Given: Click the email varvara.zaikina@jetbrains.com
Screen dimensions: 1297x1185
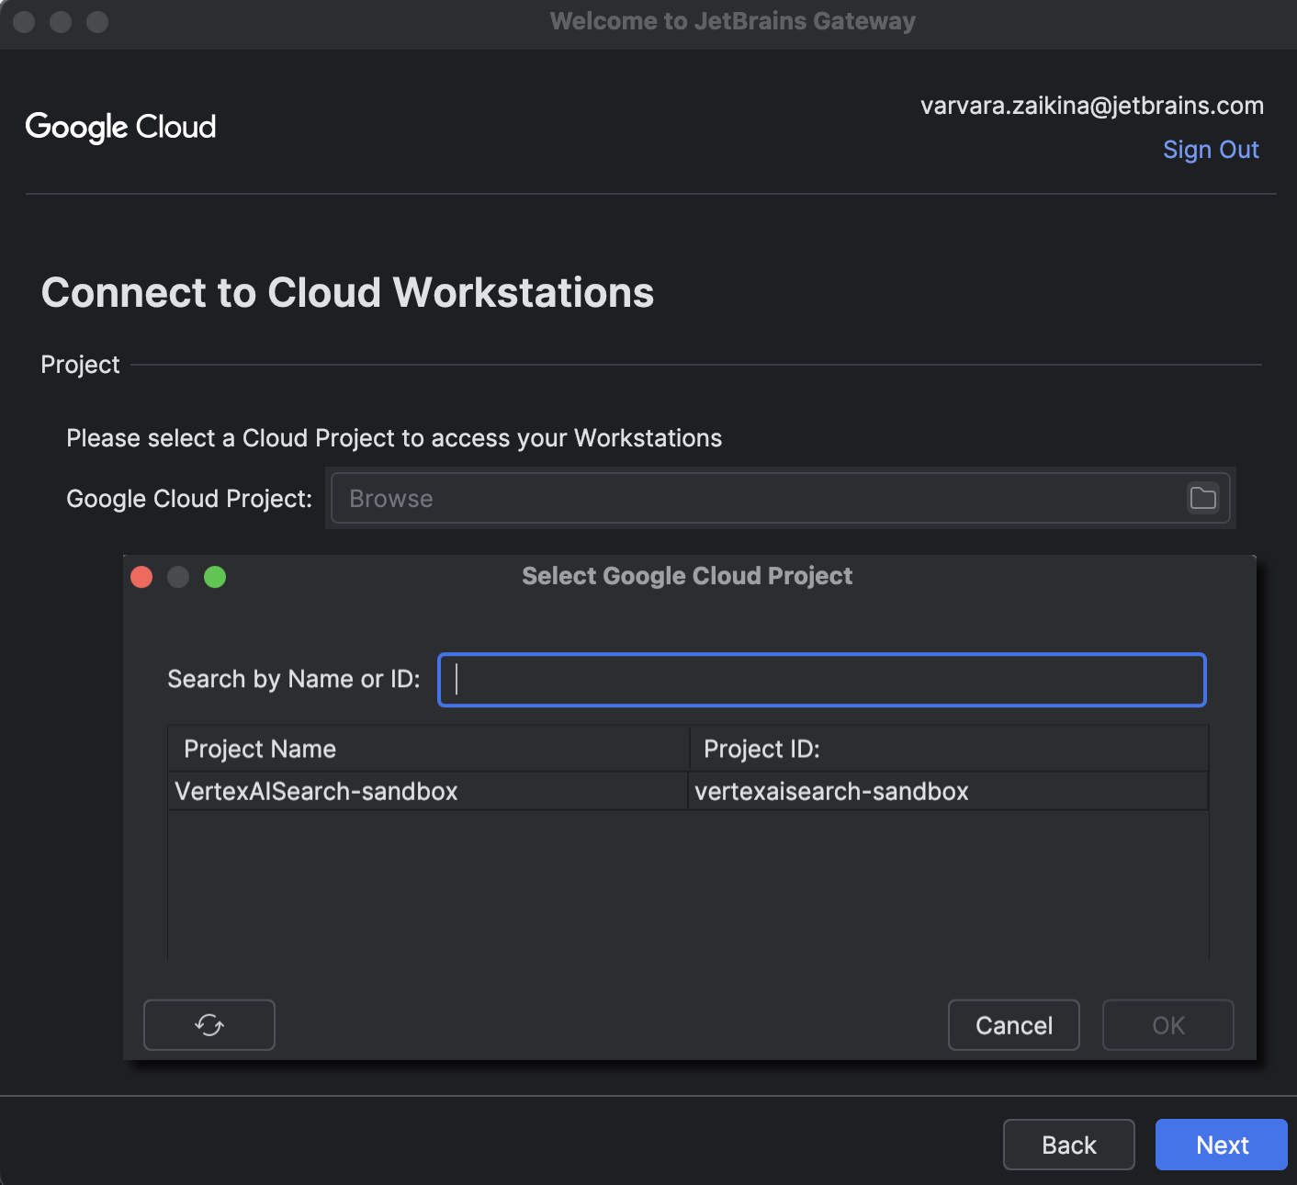Looking at the screenshot, I should [x=1092, y=105].
